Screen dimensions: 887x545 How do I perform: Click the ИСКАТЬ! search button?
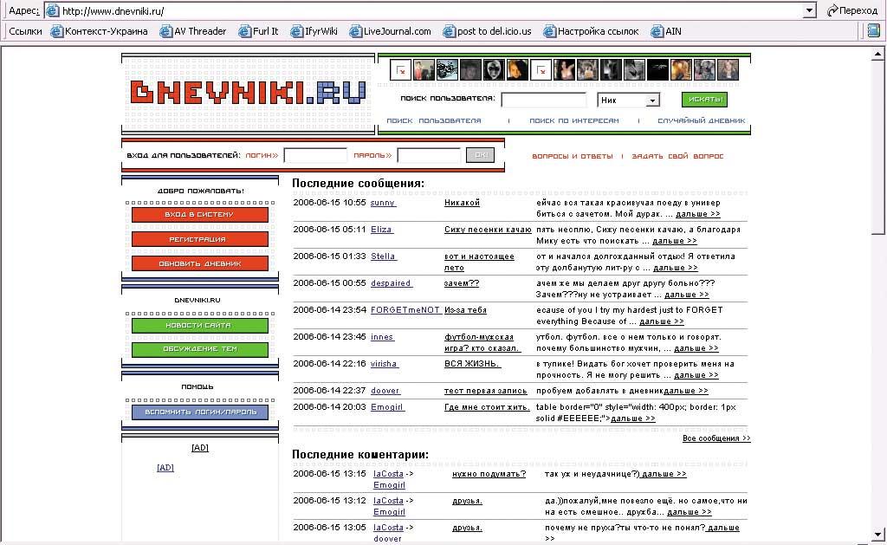(x=704, y=99)
